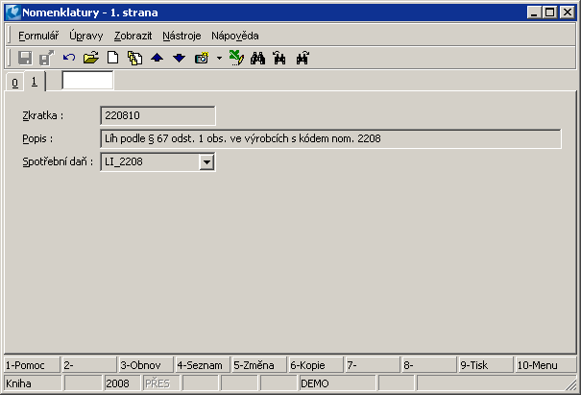This screenshot has height=395, width=581.
Task: Click the 9-Tisk function button
Action: pyautogui.click(x=486, y=365)
